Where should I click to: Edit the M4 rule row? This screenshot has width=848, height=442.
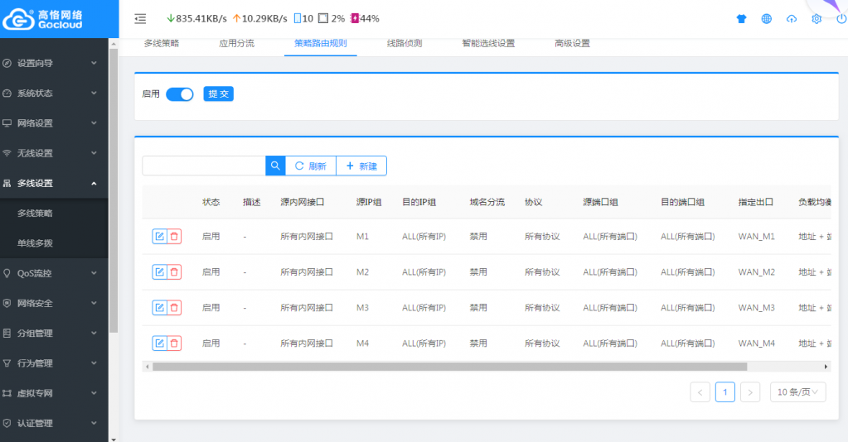[159, 344]
